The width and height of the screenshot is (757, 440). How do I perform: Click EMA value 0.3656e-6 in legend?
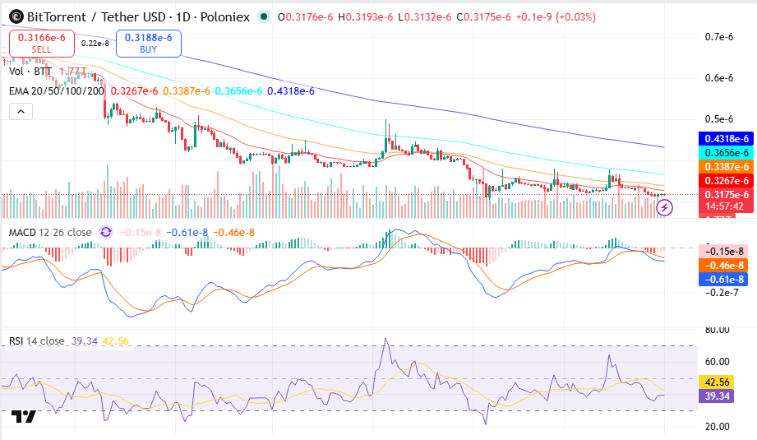[238, 90]
